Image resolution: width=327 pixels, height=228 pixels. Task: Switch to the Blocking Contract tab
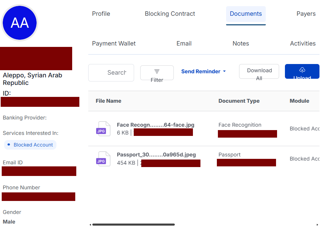[170, 14]
